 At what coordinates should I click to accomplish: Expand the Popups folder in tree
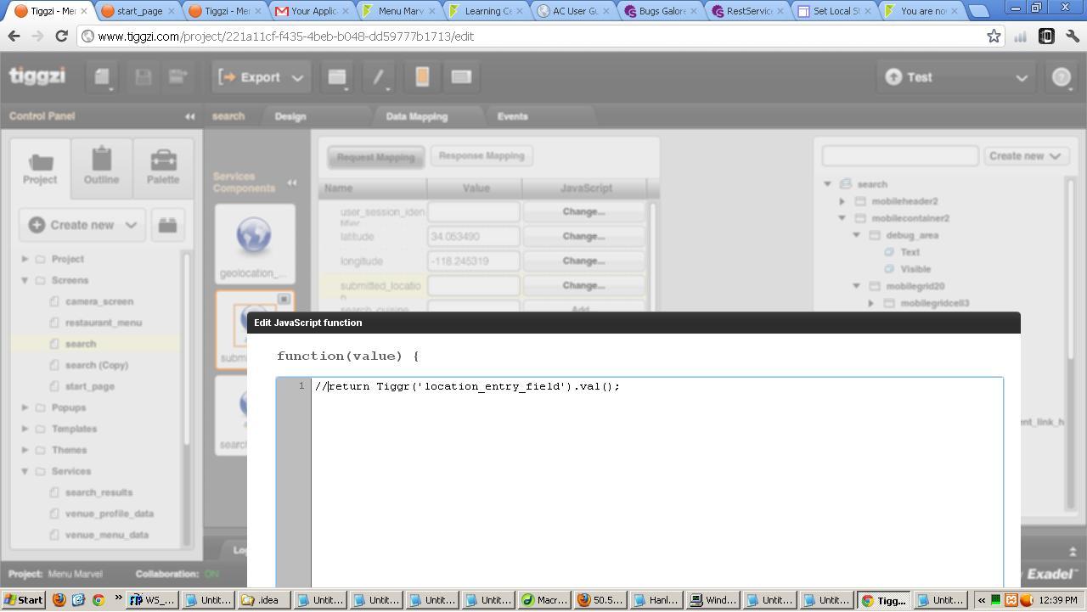25,407
